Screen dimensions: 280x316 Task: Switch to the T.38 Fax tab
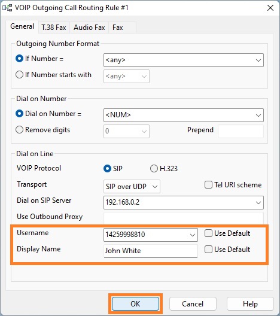pyautogui.click(x=54, y=28)
